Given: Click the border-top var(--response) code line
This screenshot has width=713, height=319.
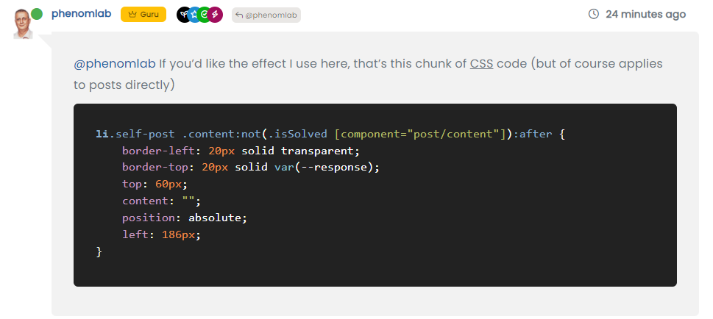Looking at the screenshot, I should [250, 168].
